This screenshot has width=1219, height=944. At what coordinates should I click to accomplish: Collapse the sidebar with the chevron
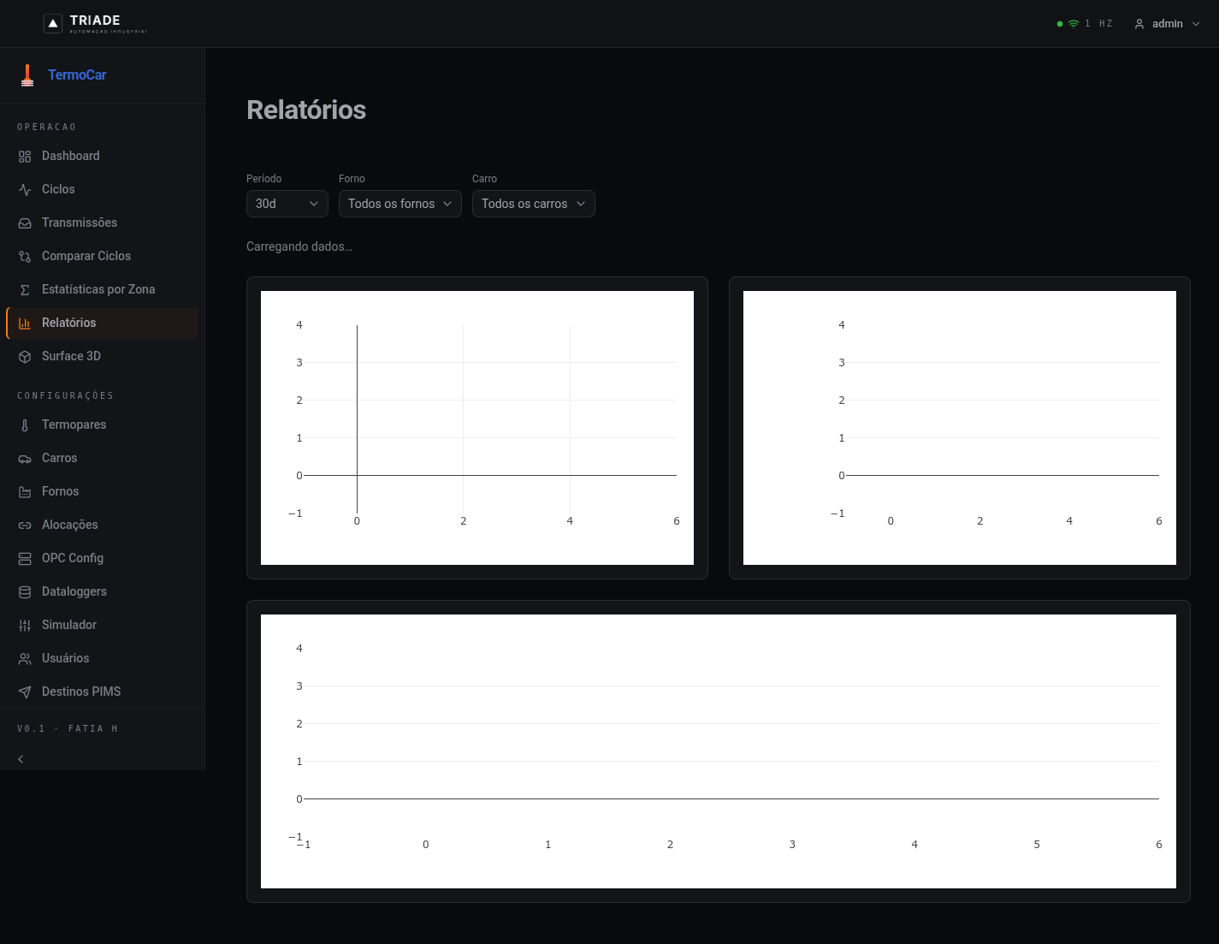tap(21, 759)
